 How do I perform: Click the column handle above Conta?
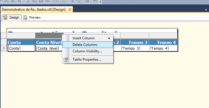[x=21, y=36]
